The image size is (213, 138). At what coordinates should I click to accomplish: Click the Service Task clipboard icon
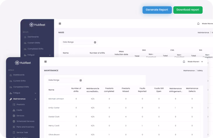[14, 132]
